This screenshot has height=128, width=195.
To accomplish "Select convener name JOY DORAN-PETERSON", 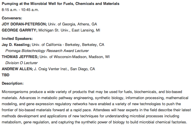I will point(24,24).
